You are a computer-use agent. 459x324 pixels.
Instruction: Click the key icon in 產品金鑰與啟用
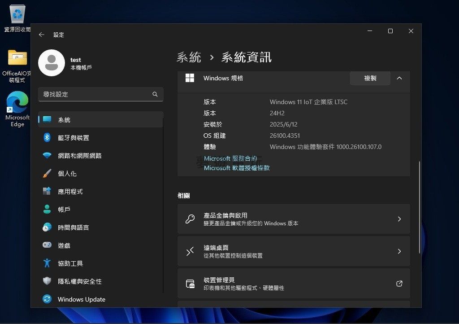tap(190, 219)
